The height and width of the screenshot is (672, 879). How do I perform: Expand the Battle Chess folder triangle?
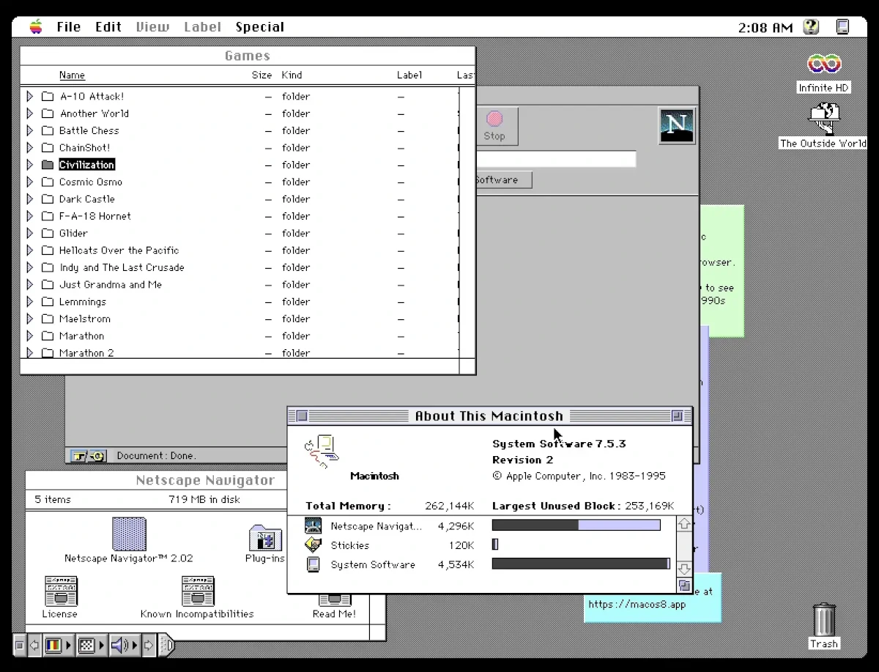tap(29, 130)
